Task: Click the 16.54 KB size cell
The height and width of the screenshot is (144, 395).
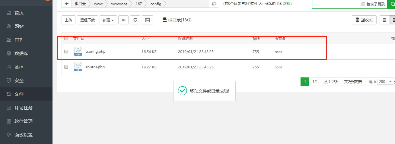Action: pyautogui.click(x=149, y=52)
